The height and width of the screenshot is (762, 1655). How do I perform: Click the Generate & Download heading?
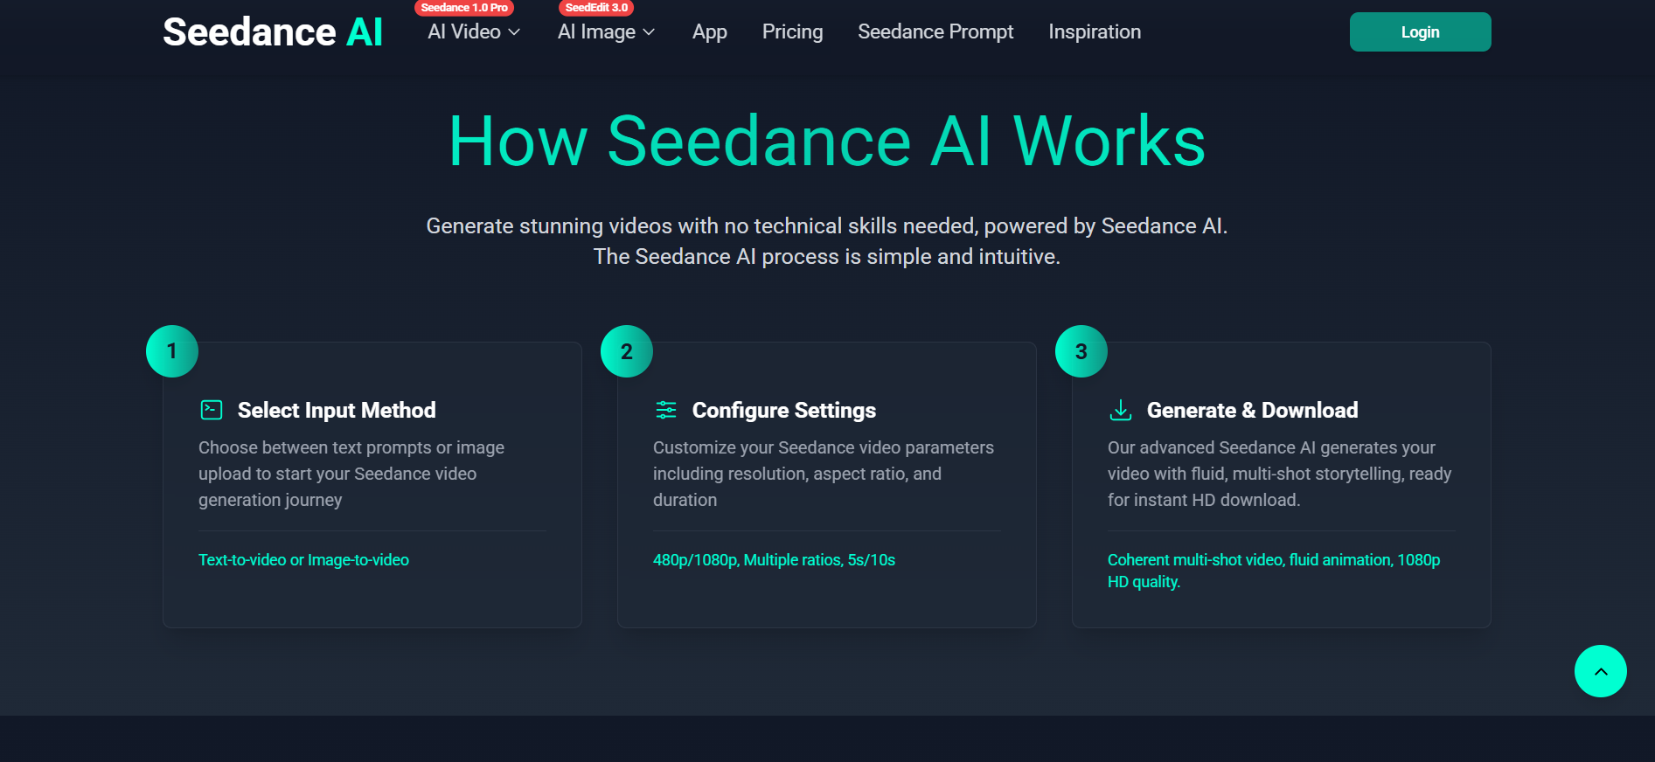pos(1252,410)
